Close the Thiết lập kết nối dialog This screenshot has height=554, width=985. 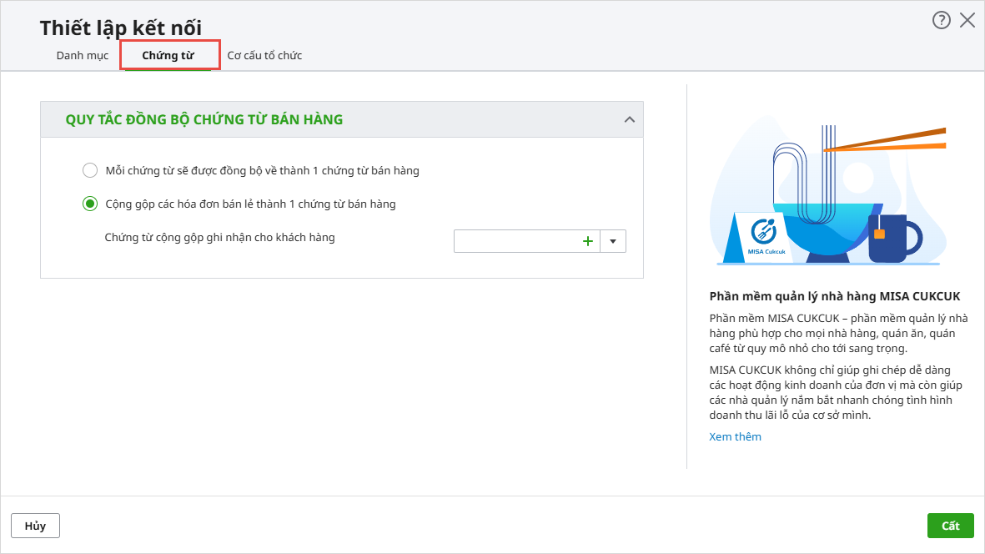(967, 21)
